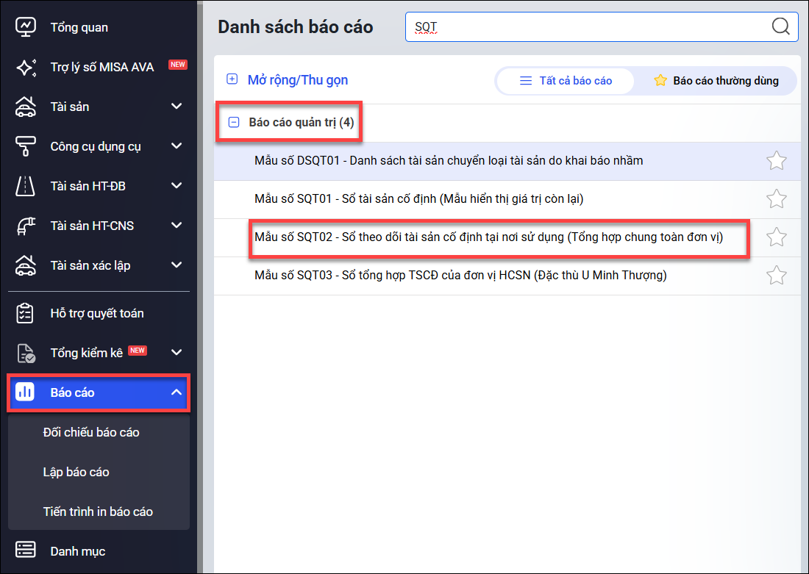Expand the Tài sản xác lập chevron
Viewport: 809px width, 574px height.
[177, 265]
